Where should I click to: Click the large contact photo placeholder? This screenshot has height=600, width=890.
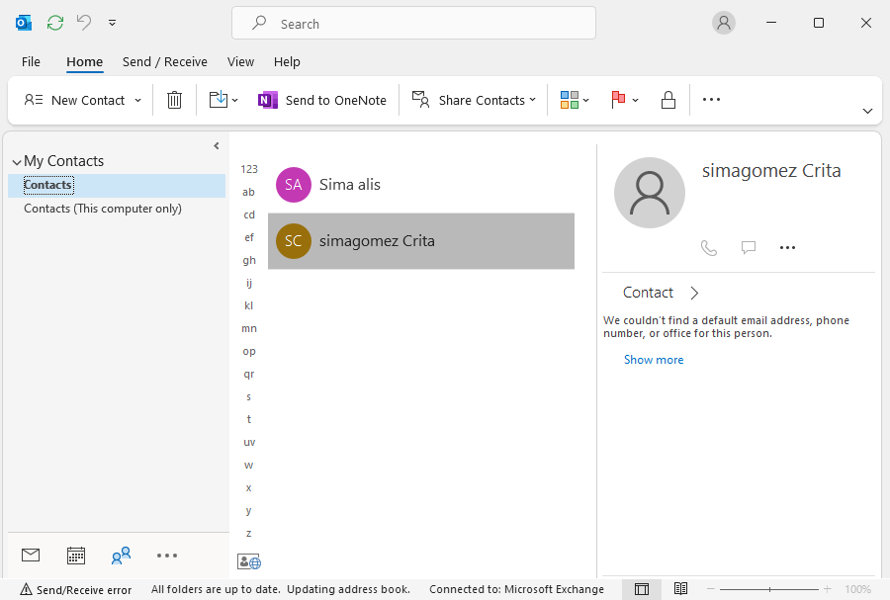650,193
